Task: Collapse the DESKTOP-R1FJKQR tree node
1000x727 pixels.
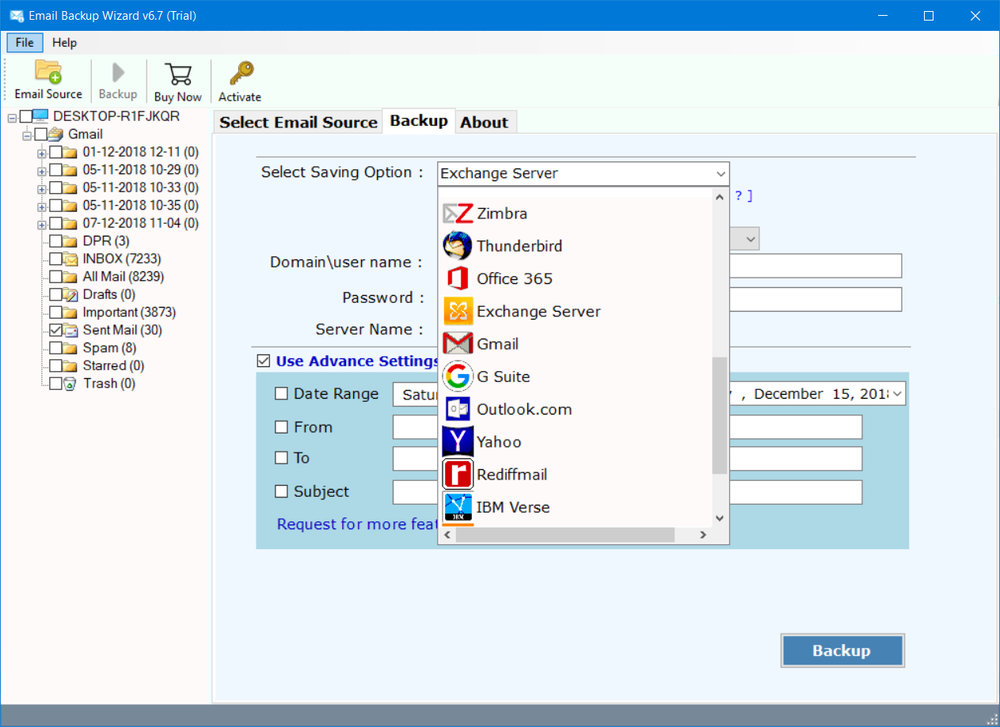Action: point(12,117)
